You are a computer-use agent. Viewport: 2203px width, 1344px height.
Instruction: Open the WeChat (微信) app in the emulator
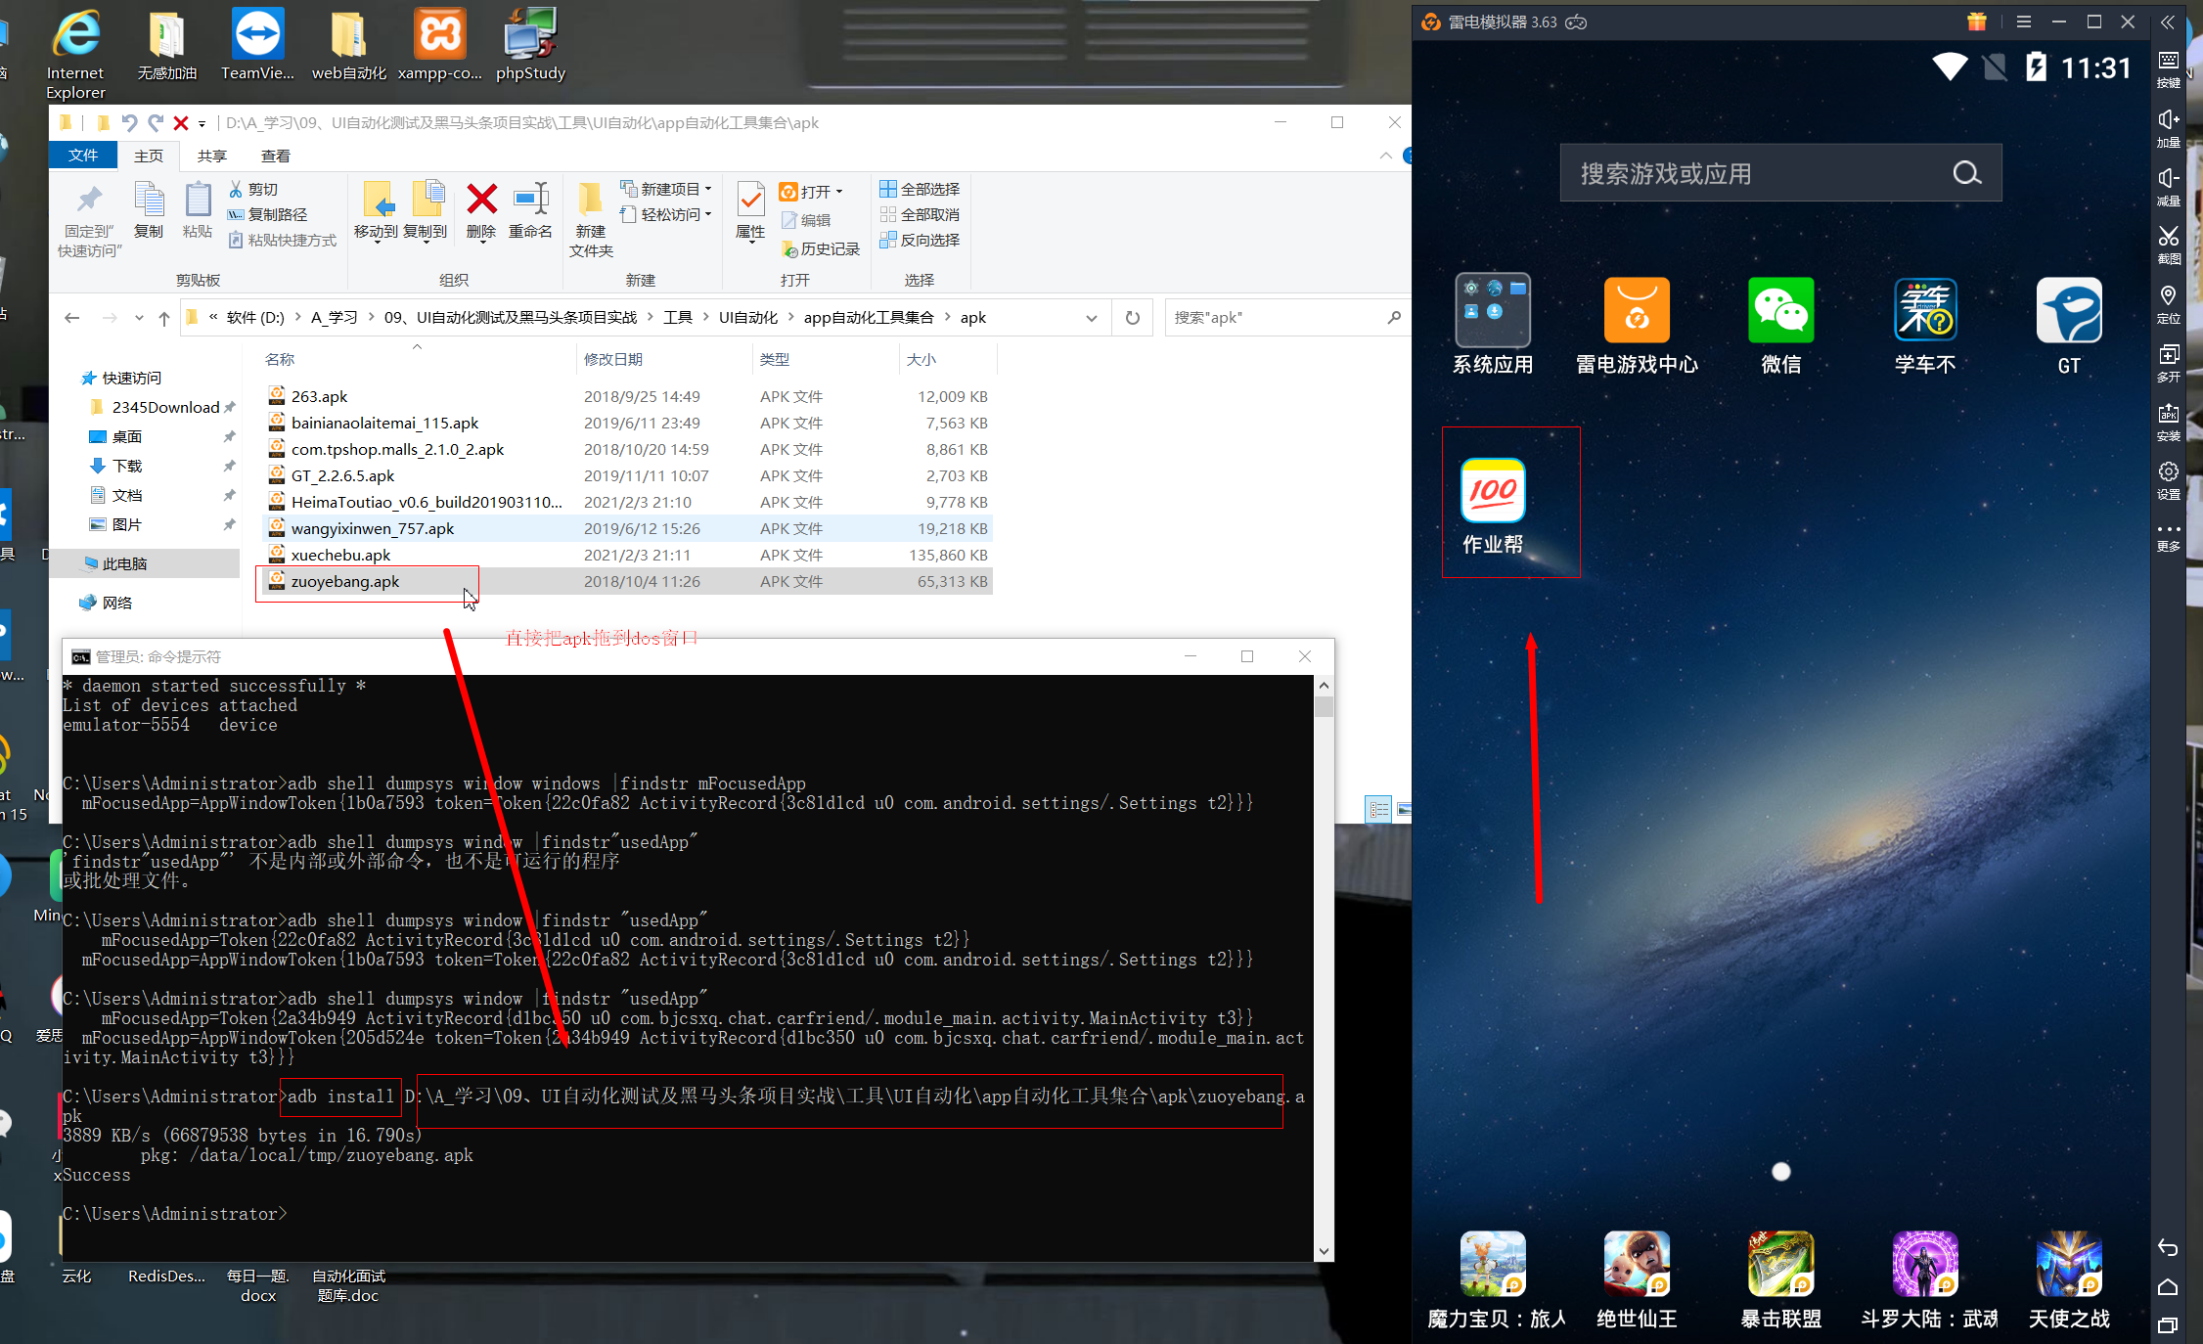click(1780, 311)
